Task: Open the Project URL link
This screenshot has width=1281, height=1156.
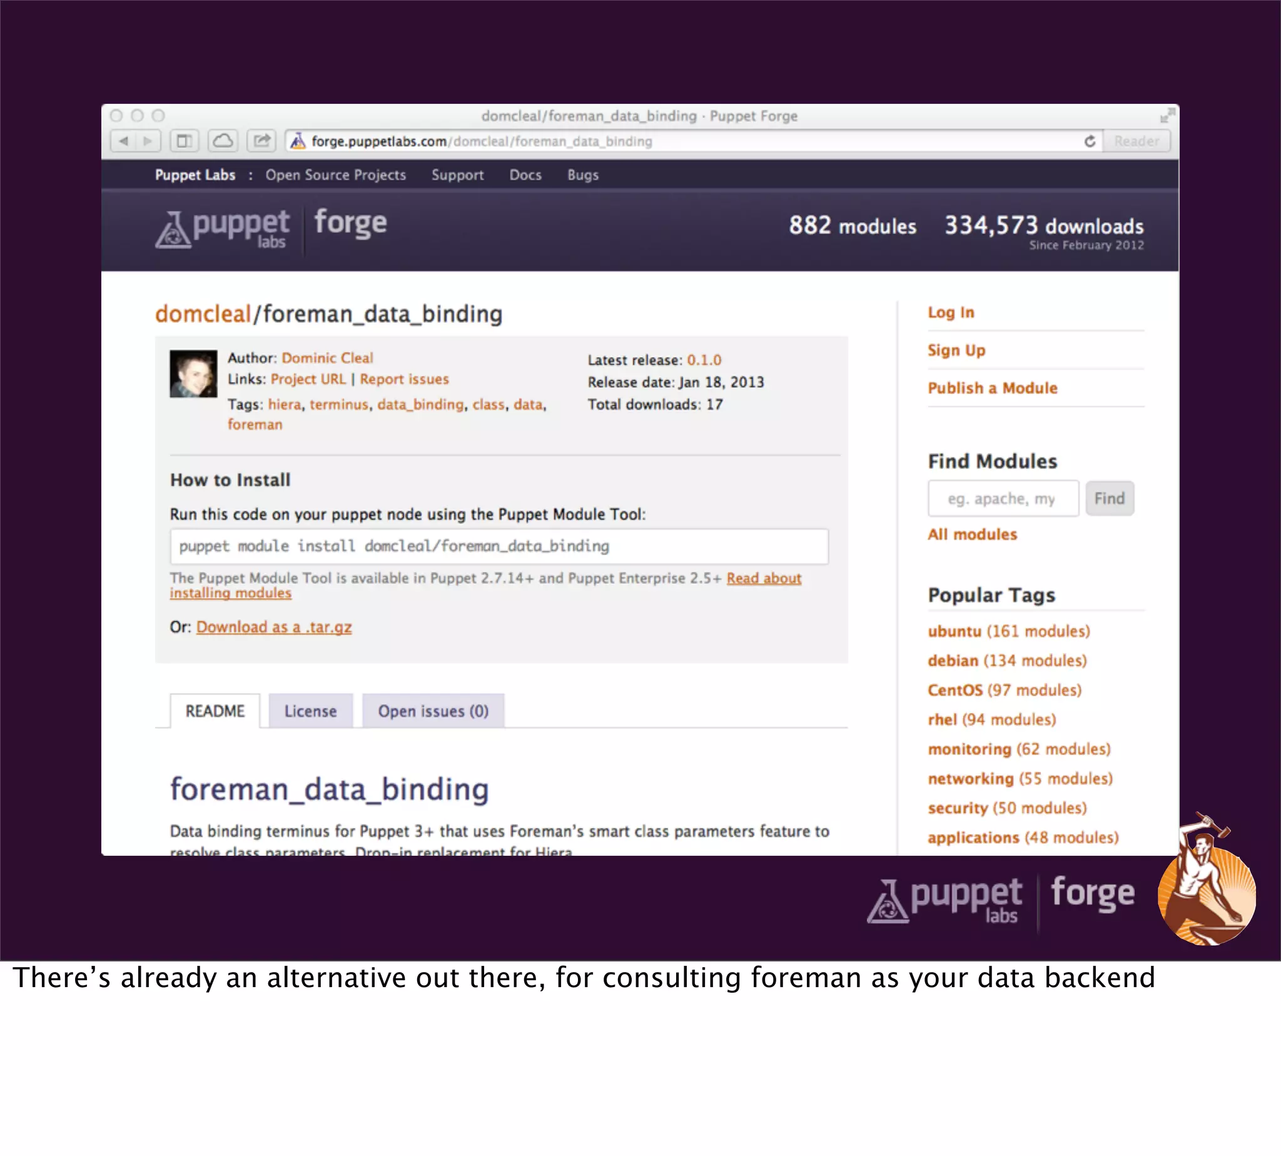Action: pyautogui.click(x=308, y=379)
